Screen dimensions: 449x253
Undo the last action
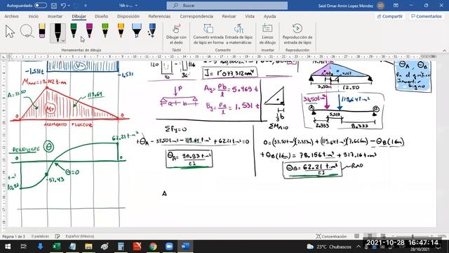64,6
